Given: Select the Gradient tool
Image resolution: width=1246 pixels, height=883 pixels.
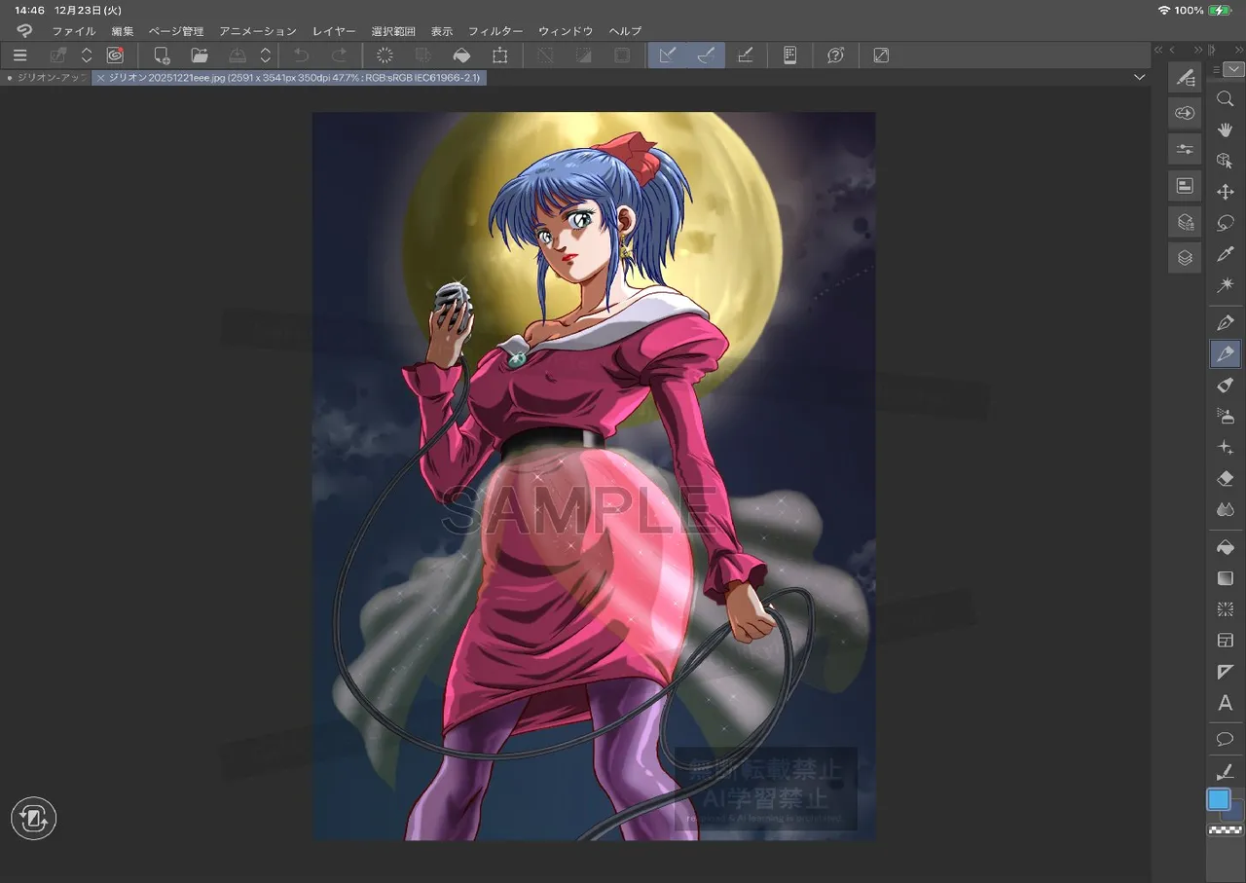Looking at the screenshot, I should 1225,578.
